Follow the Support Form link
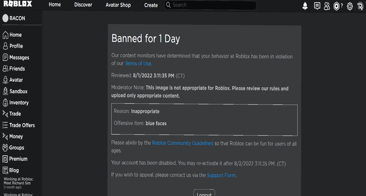Image resolution: width=366 pixels, height=196 pixels. (x=221, y=175)
